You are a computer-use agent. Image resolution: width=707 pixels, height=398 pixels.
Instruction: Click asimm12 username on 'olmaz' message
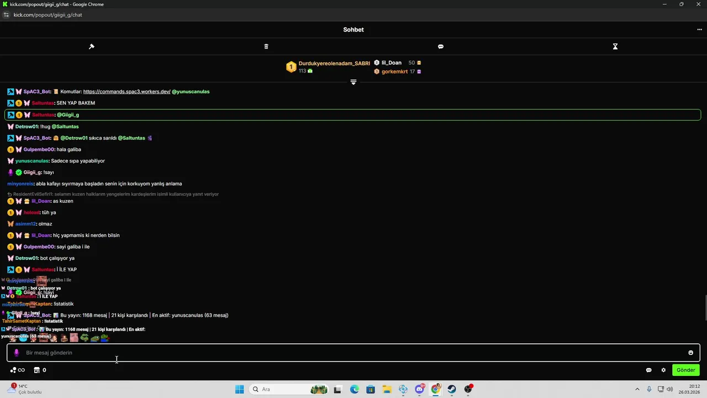click(25, 224)
